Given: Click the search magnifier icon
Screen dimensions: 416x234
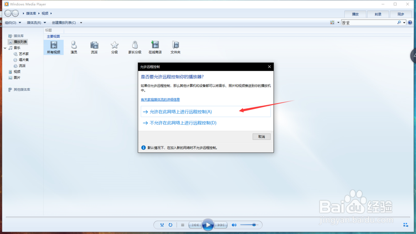Looking at the screenshot, I should 399,22.
